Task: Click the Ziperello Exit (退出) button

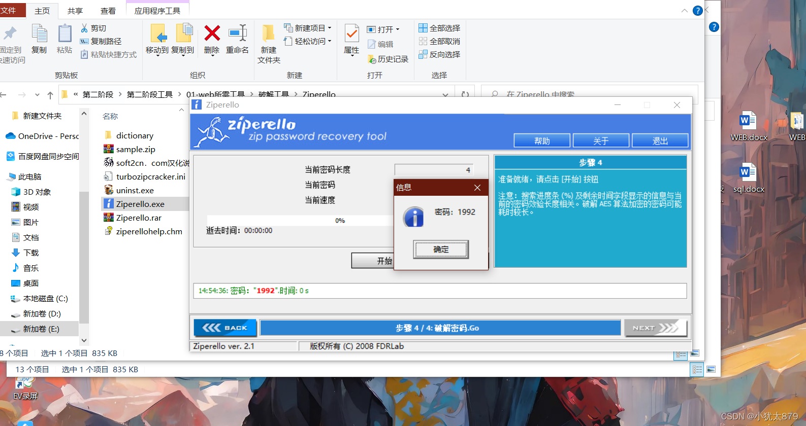Action: pos(660,140)
